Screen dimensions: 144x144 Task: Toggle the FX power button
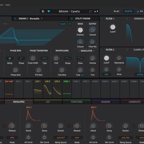pos(138,12)
